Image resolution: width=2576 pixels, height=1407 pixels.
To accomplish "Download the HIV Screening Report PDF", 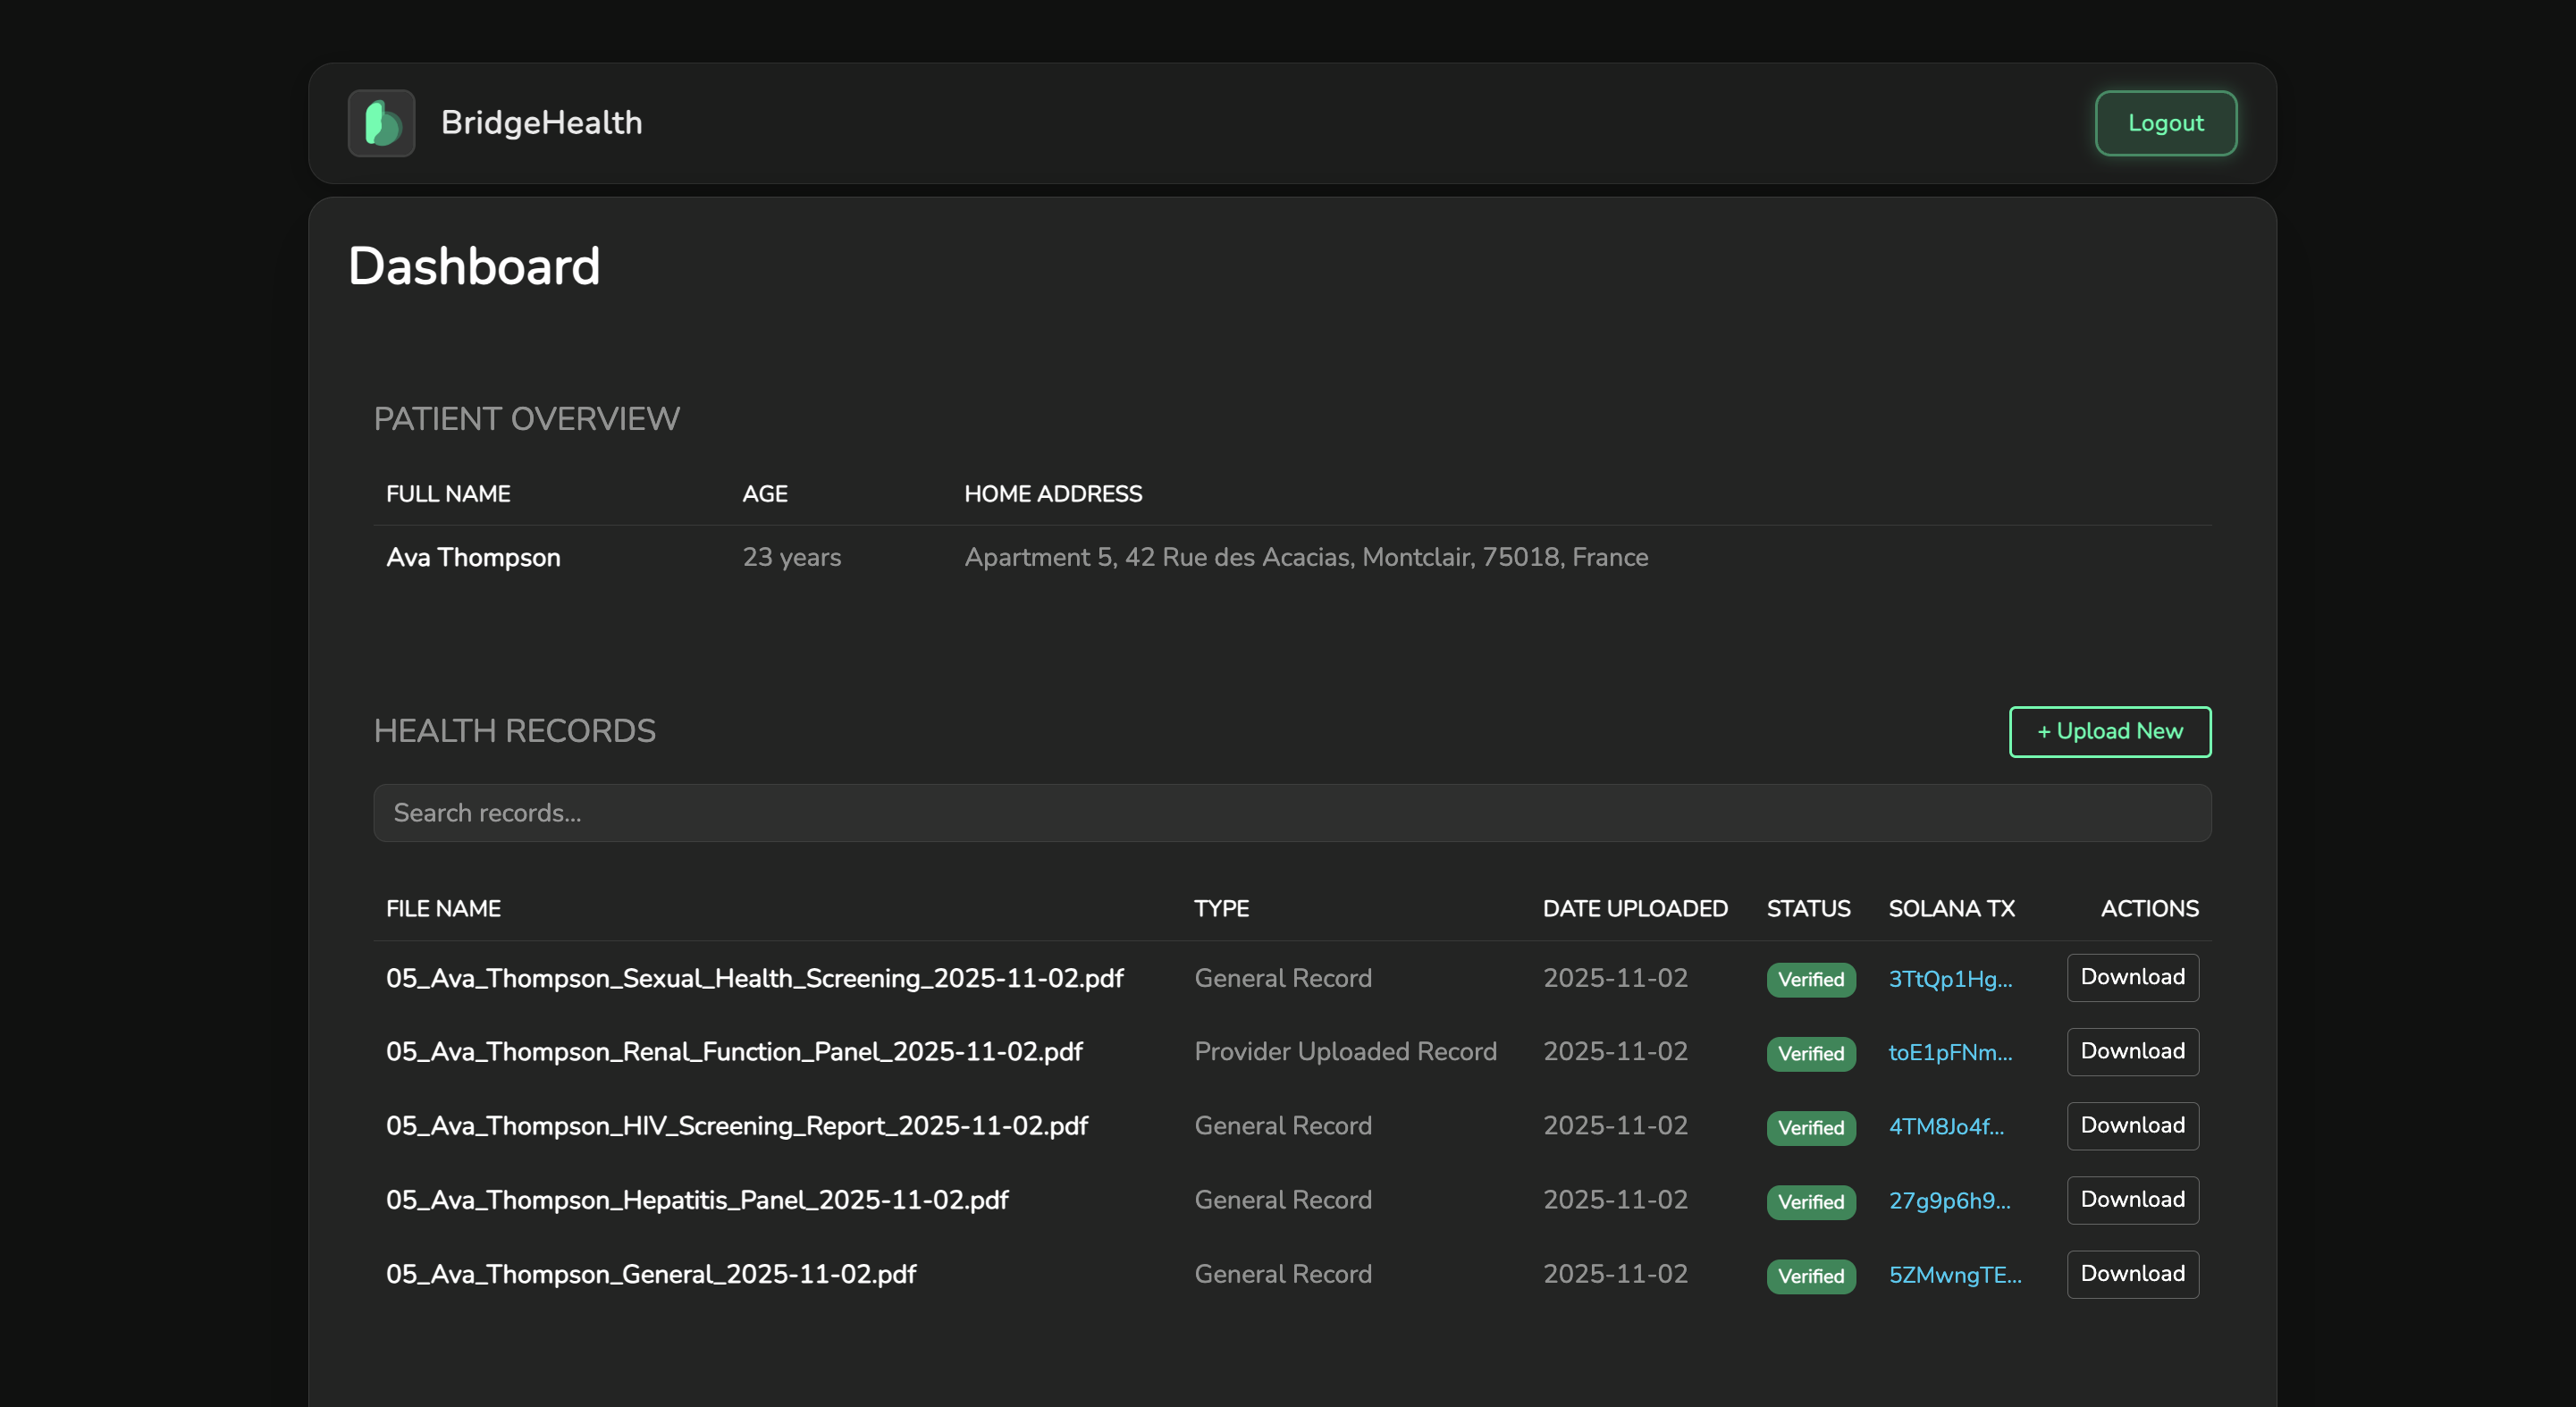I will 2132,1125.
